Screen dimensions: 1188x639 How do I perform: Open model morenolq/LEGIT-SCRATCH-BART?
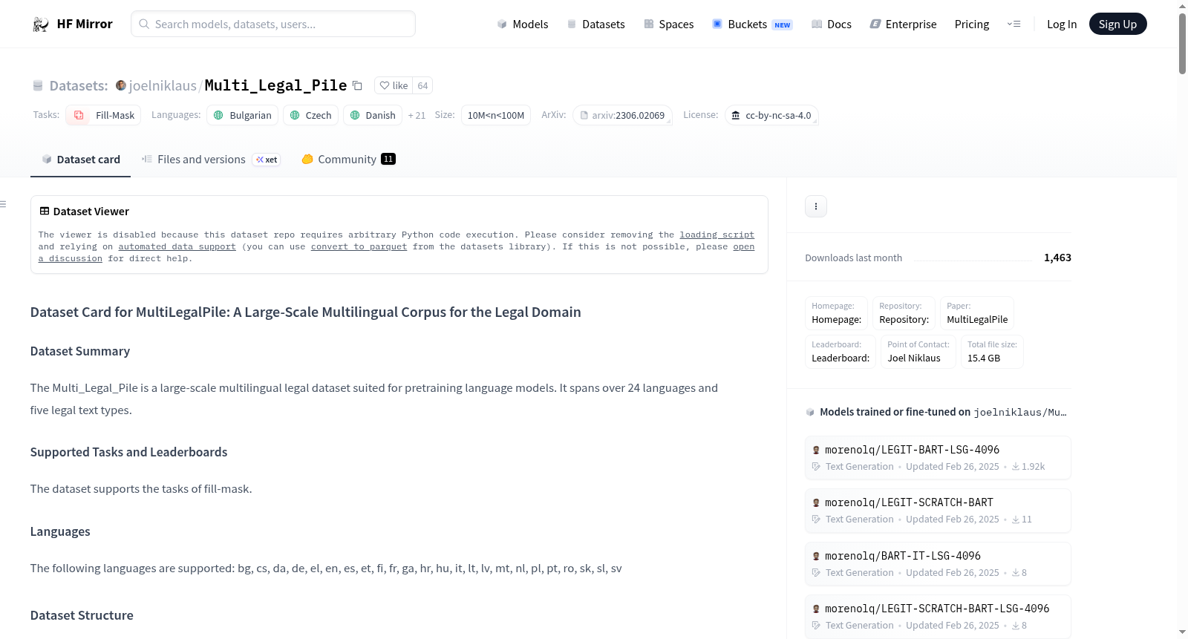tap(938, 511)
